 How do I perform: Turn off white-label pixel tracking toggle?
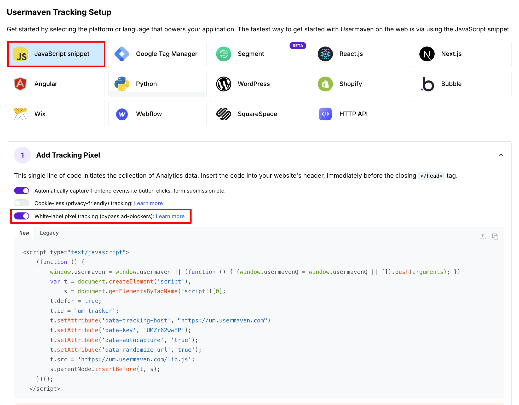22,216
